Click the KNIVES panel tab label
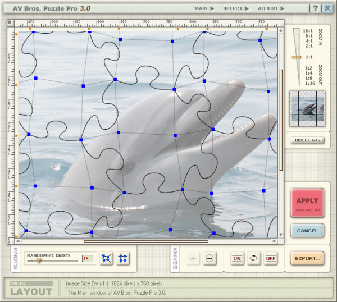The width and height of the screenshot is (337, 302). click(175, 258)
